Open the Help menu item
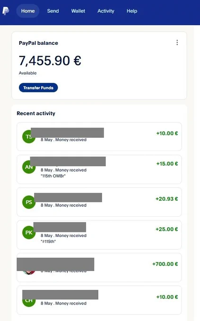This screenshot has height=321, width=200. coord(132,11)
